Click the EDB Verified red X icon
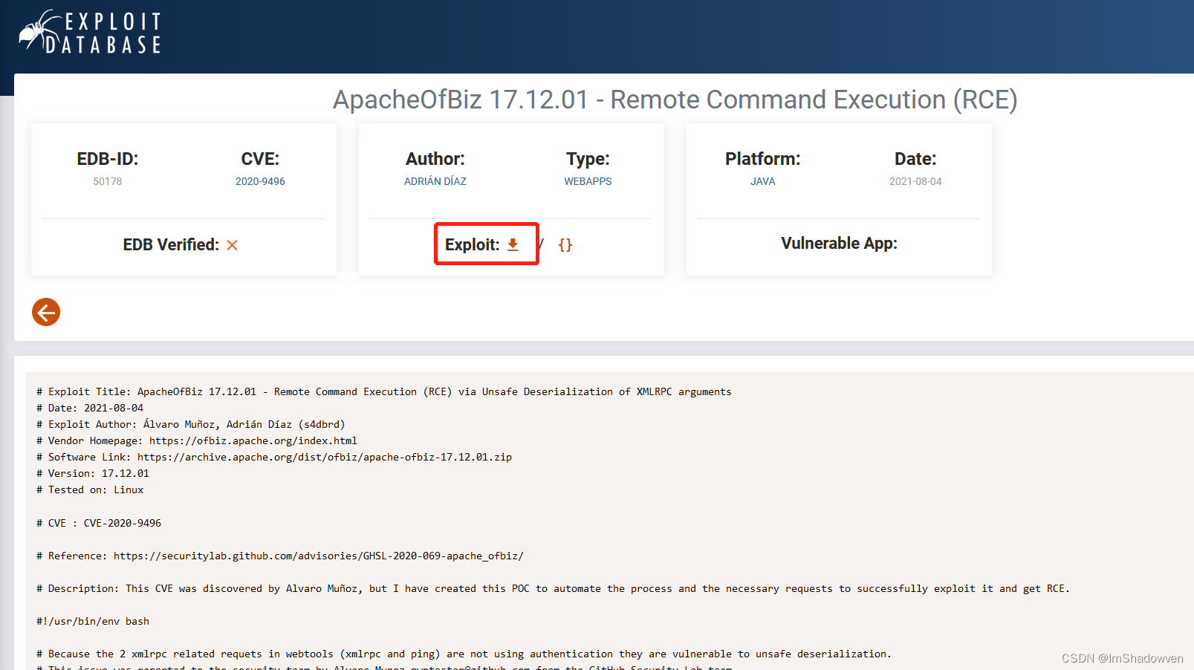 [x=232, y=245]
